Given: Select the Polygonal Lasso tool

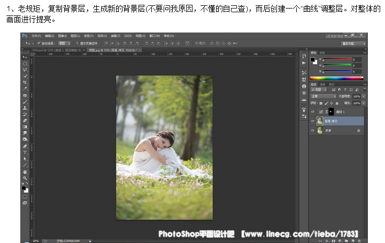Looking at the screenshot, I should tap(25, 70).
